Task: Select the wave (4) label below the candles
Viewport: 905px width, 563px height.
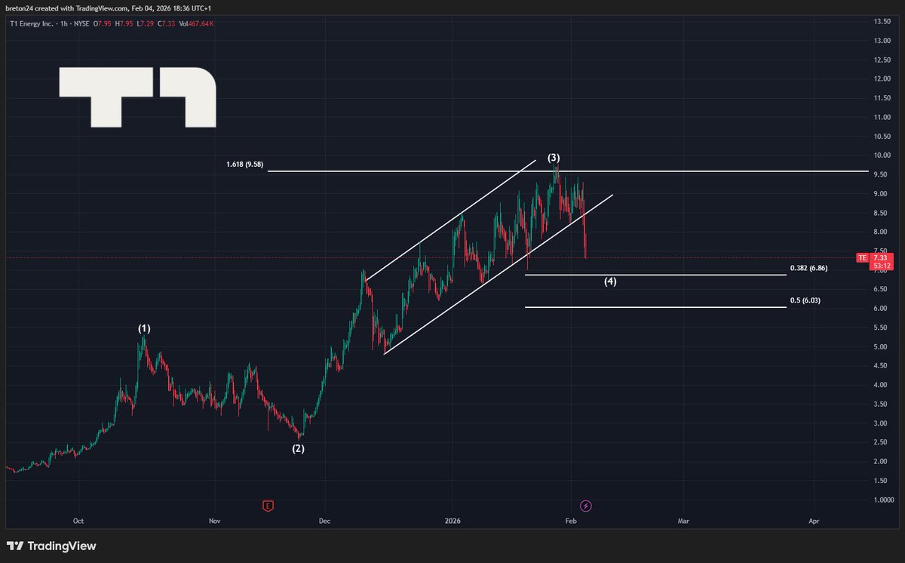Action: pyautogui.click(x=610, y=281)
